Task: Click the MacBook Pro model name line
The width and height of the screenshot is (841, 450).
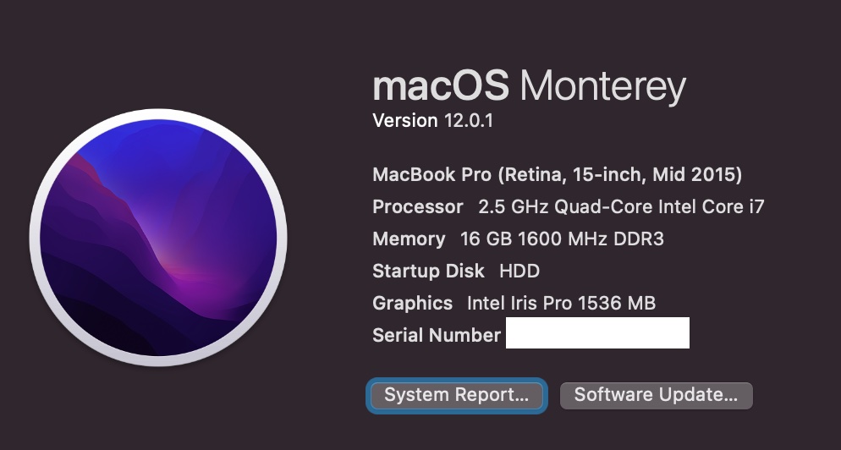Action: [557, 175]
